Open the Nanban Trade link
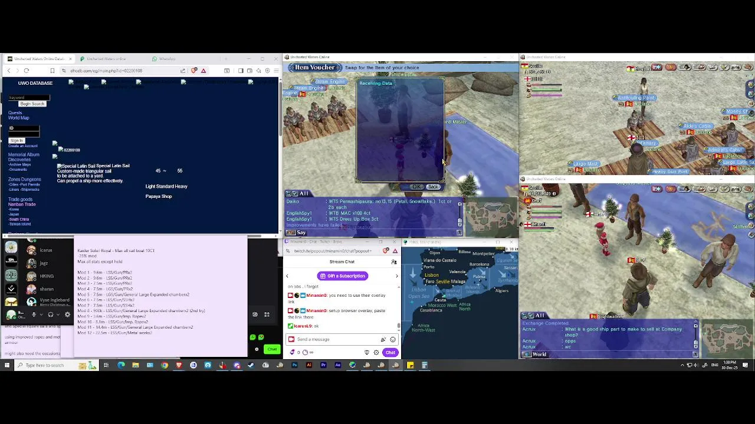Viewport: 755px width, 424px height. 22,204
